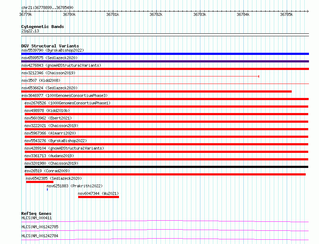
Task: Click the 36782k ruler position
Action: coord(156,14)
